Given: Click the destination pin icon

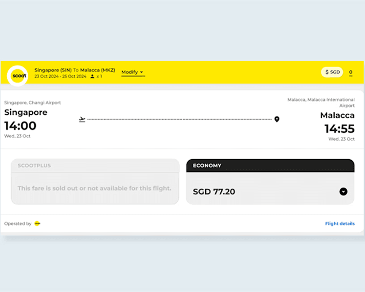Looking at the screenshot, I should pos(277,119).
